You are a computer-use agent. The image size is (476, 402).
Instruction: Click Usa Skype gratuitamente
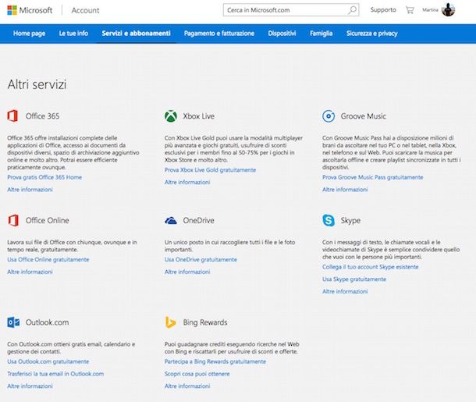click(x=354, y=279)
